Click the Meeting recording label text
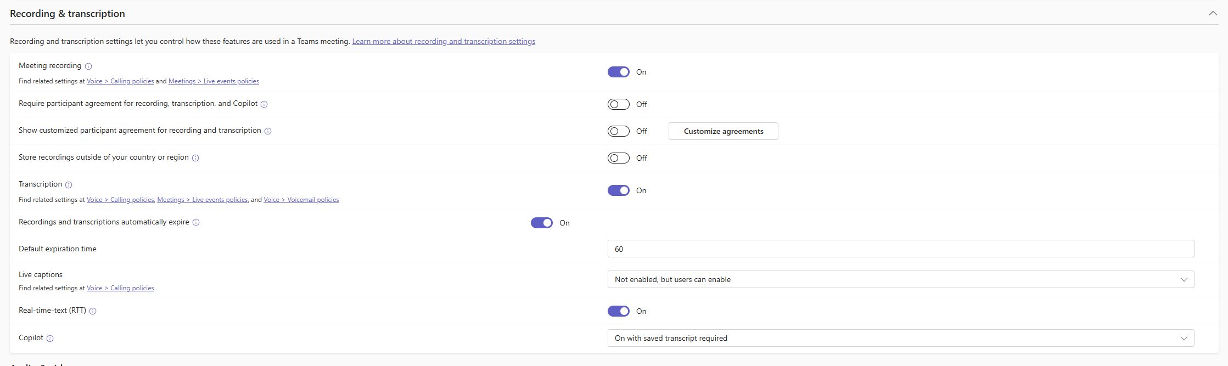This screenshot has height=366, width=1228. pos(50,65)
